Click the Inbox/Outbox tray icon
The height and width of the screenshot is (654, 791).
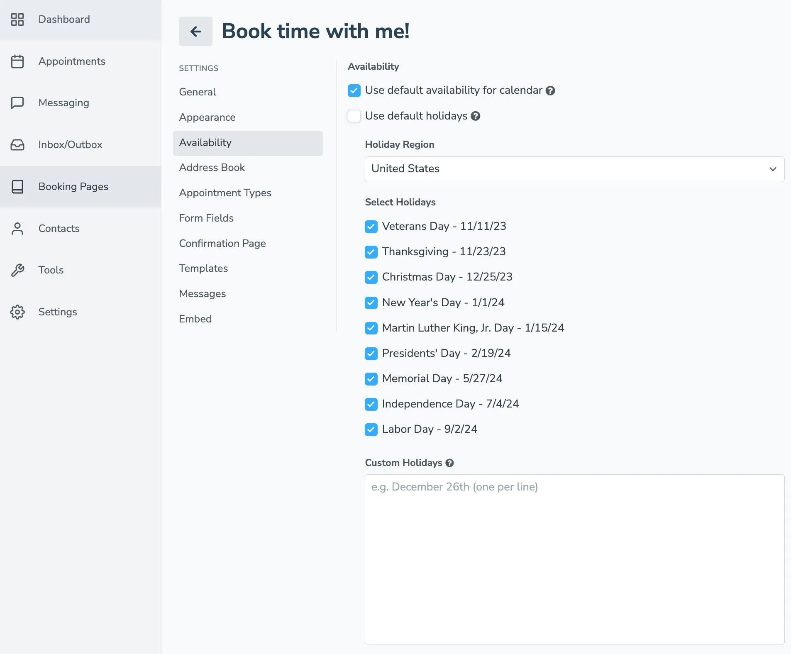point(17,145)
